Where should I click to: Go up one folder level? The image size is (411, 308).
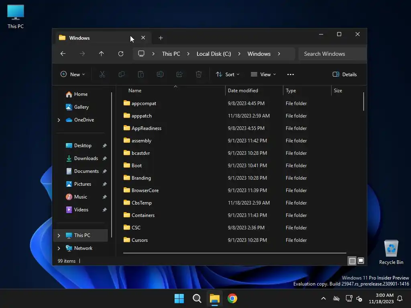(102, 54)
